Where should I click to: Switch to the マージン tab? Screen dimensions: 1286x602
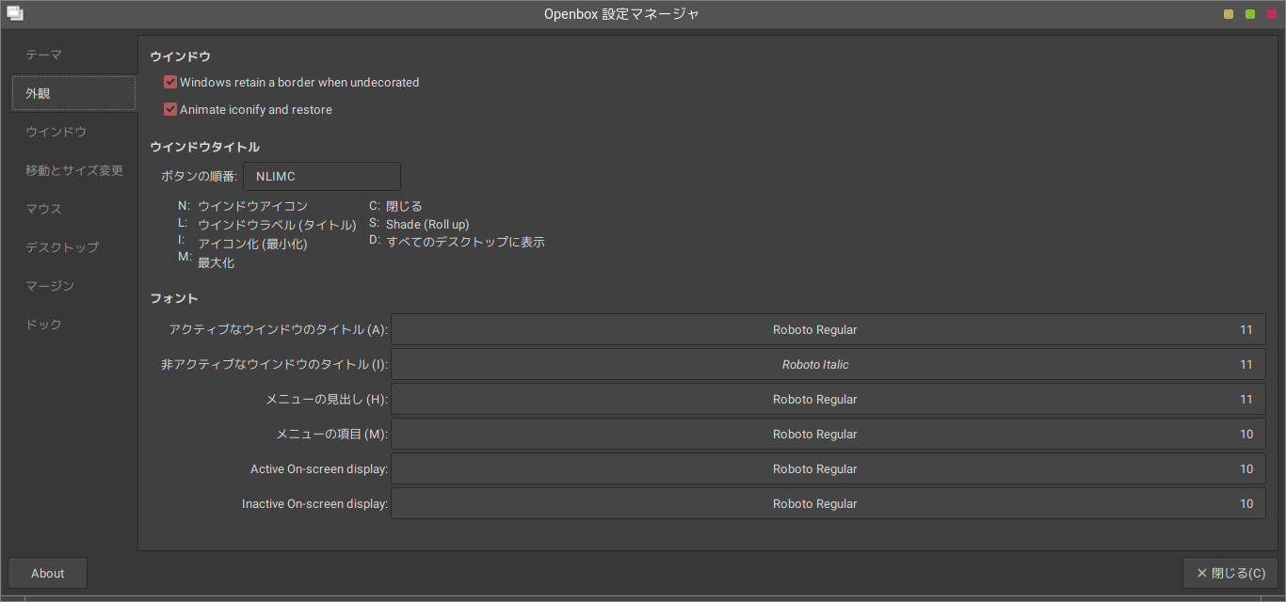pos(73,286)
